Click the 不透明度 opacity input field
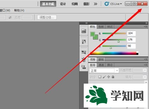The image size is (149, 109). 138,70
